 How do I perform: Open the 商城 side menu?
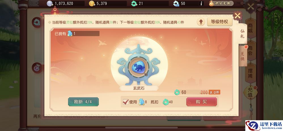(x=250, y=29)
